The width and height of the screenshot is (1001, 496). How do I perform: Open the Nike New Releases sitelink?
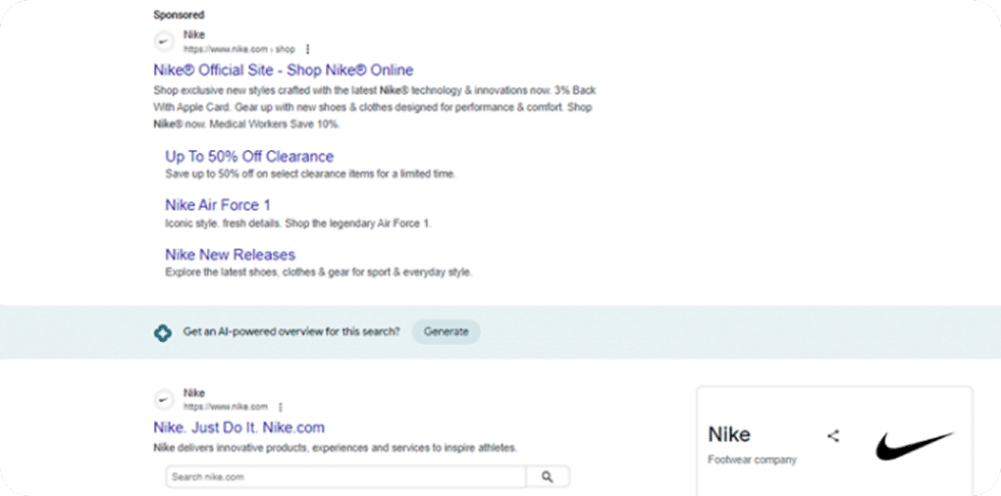[230, 255]
